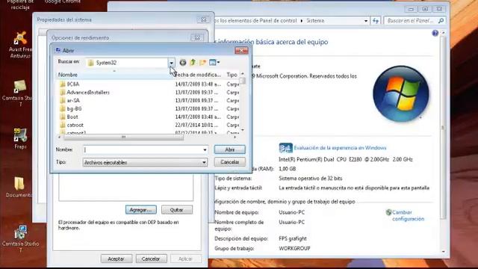Click the Quitar button
Viewport: 478px width, 269px height.
(x=177, y=210)
